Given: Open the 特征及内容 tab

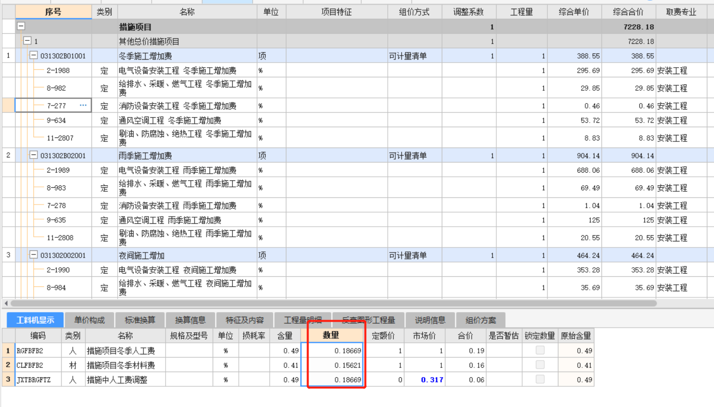Looking at the screenshot, I should [245, 320].
